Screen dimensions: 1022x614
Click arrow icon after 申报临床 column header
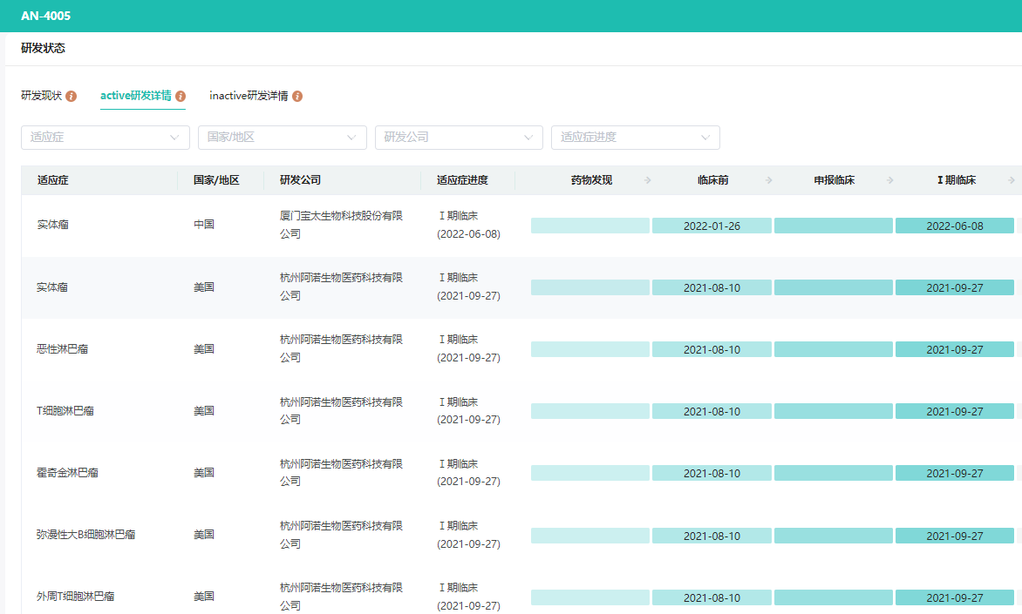(890, 180)
